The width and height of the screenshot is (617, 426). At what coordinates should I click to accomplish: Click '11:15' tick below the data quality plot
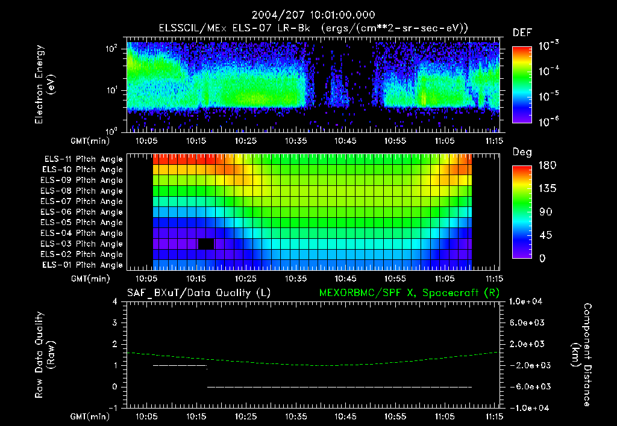coord(495,416)
